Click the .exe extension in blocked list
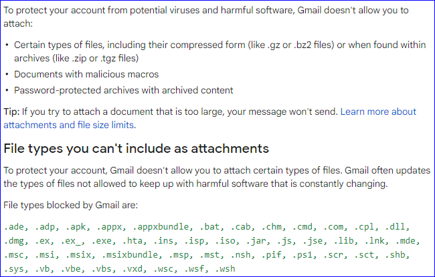435x277 pixels. point(101,241)
